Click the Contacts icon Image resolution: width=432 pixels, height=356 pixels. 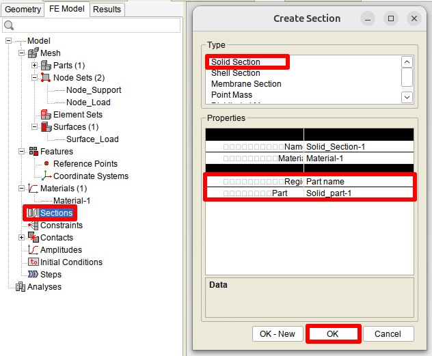tap(33, 237)
